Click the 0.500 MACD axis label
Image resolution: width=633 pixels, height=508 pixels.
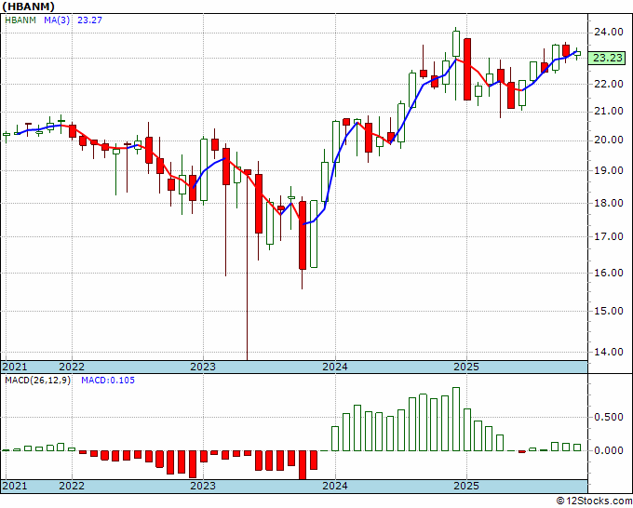pyautogui.click(x=609, y=417)
